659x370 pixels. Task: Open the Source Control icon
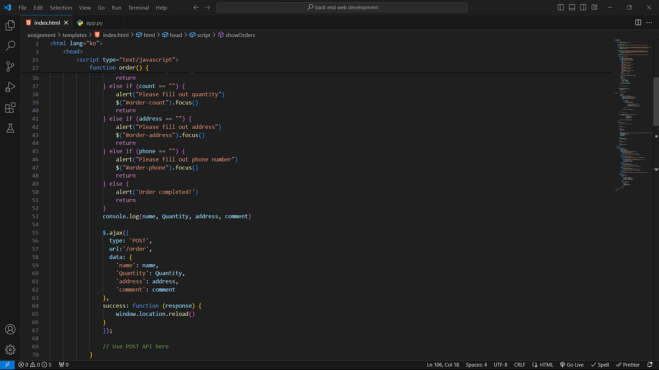tap(10, 66)
